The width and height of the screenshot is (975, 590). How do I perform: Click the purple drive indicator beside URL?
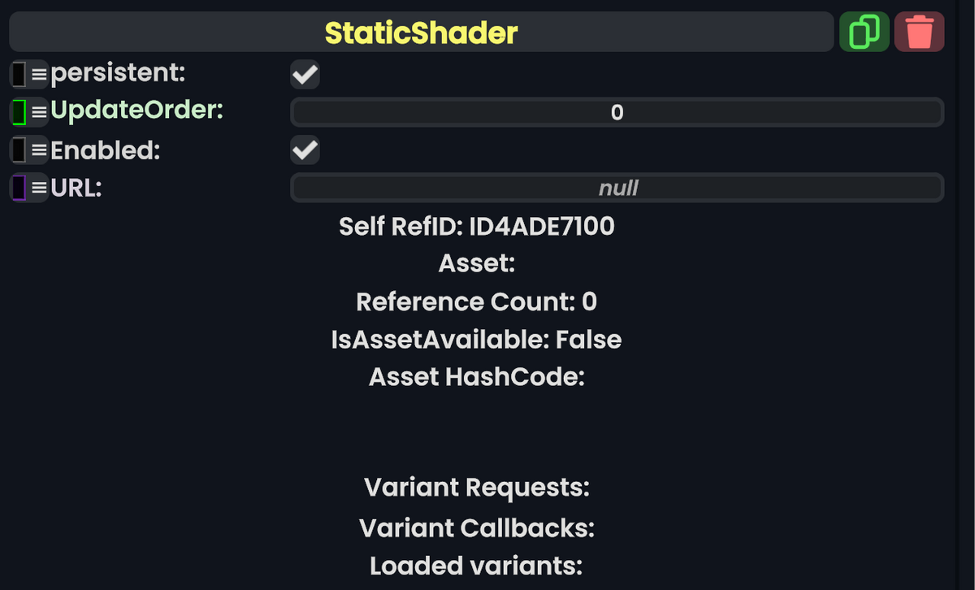(x=18, y=188)
